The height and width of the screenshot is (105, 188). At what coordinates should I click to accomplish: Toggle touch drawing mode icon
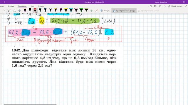point(97,11)
